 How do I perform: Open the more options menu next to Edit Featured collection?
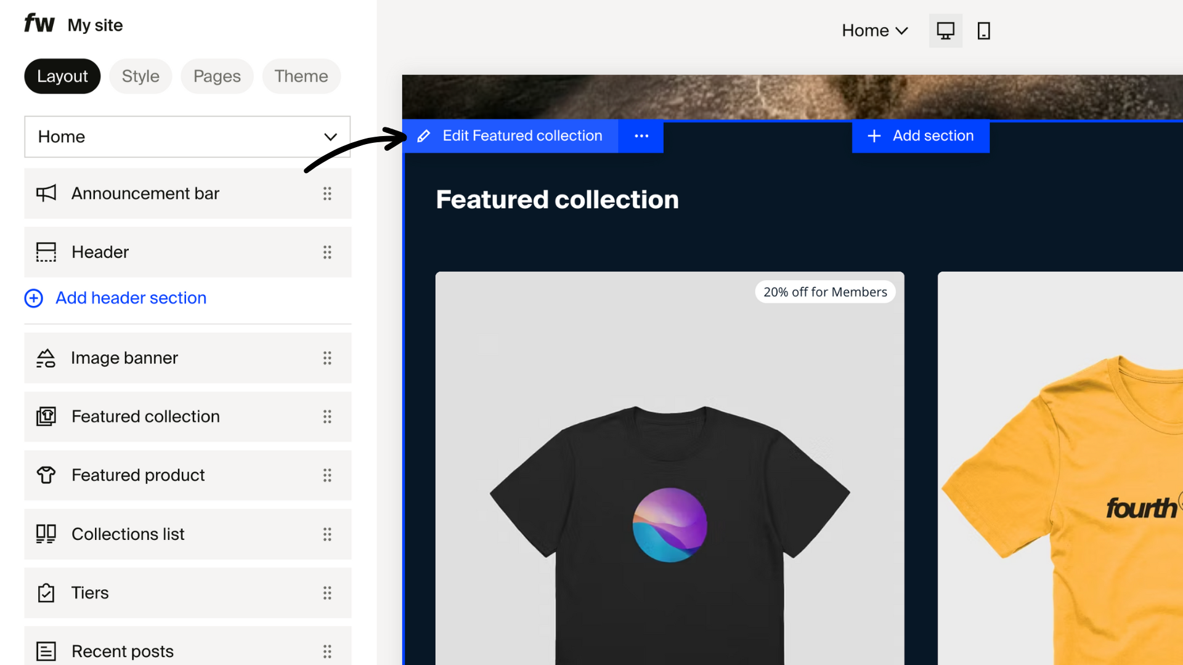coord(641,136)
